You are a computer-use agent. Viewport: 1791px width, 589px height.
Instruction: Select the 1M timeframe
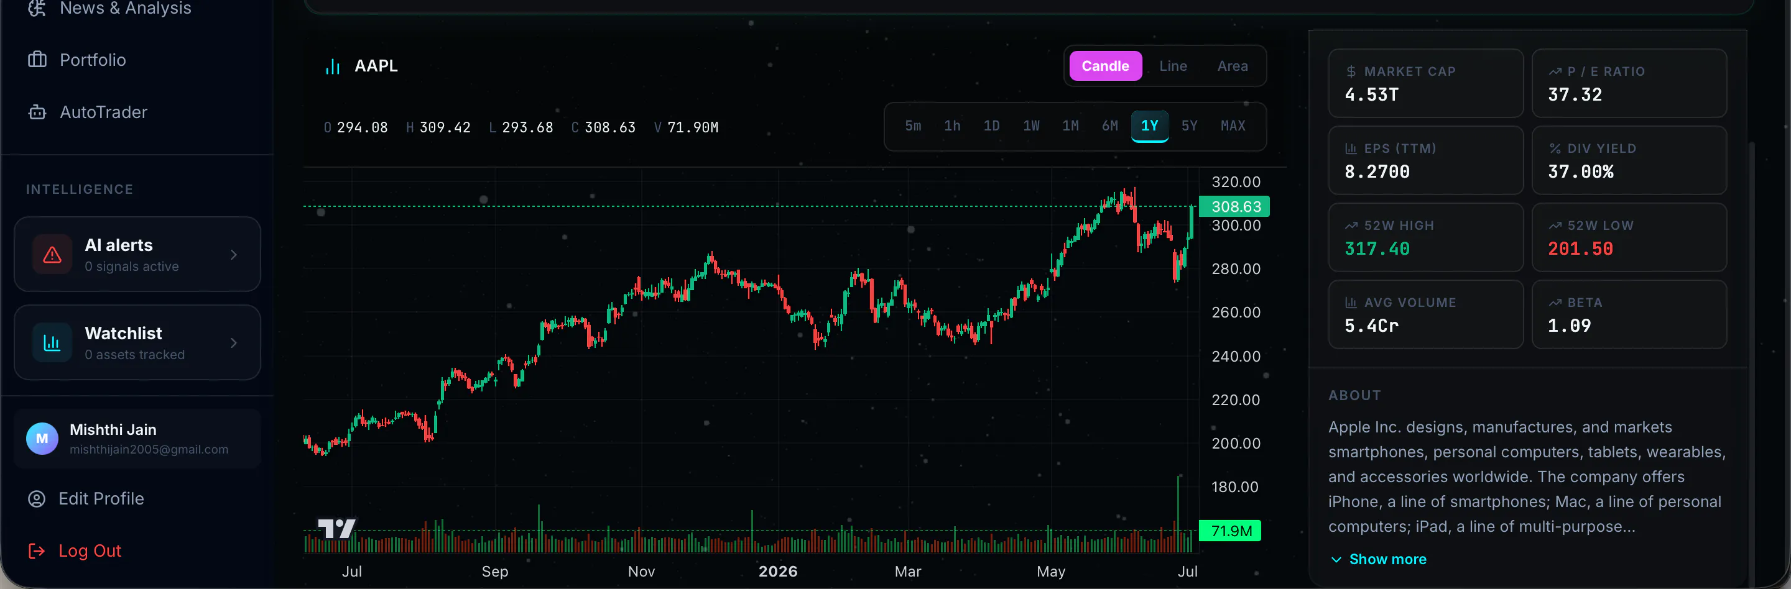tap(1071, 126)
